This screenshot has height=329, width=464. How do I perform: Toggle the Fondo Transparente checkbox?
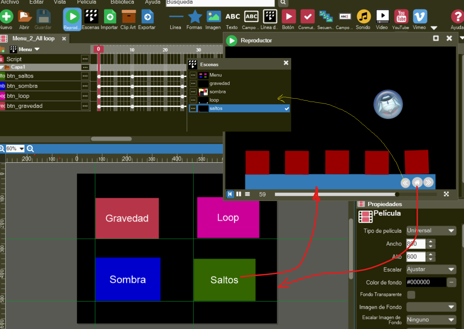point(411,295)
